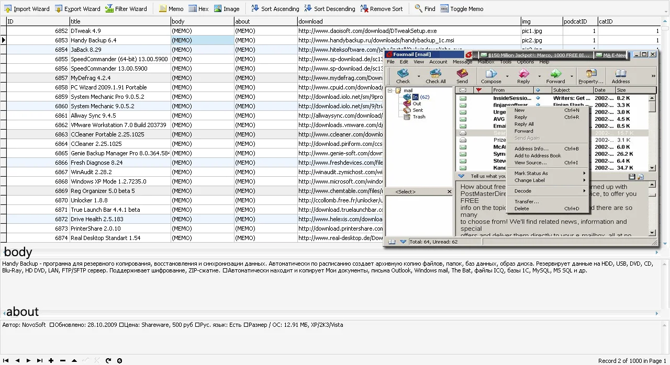Screen dimensions: 670x365
Task: Click the Remove Sort button
Action: [381, 9]
